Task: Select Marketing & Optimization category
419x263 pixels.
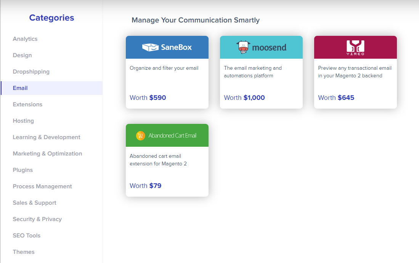Action: [x=47, y=153]
